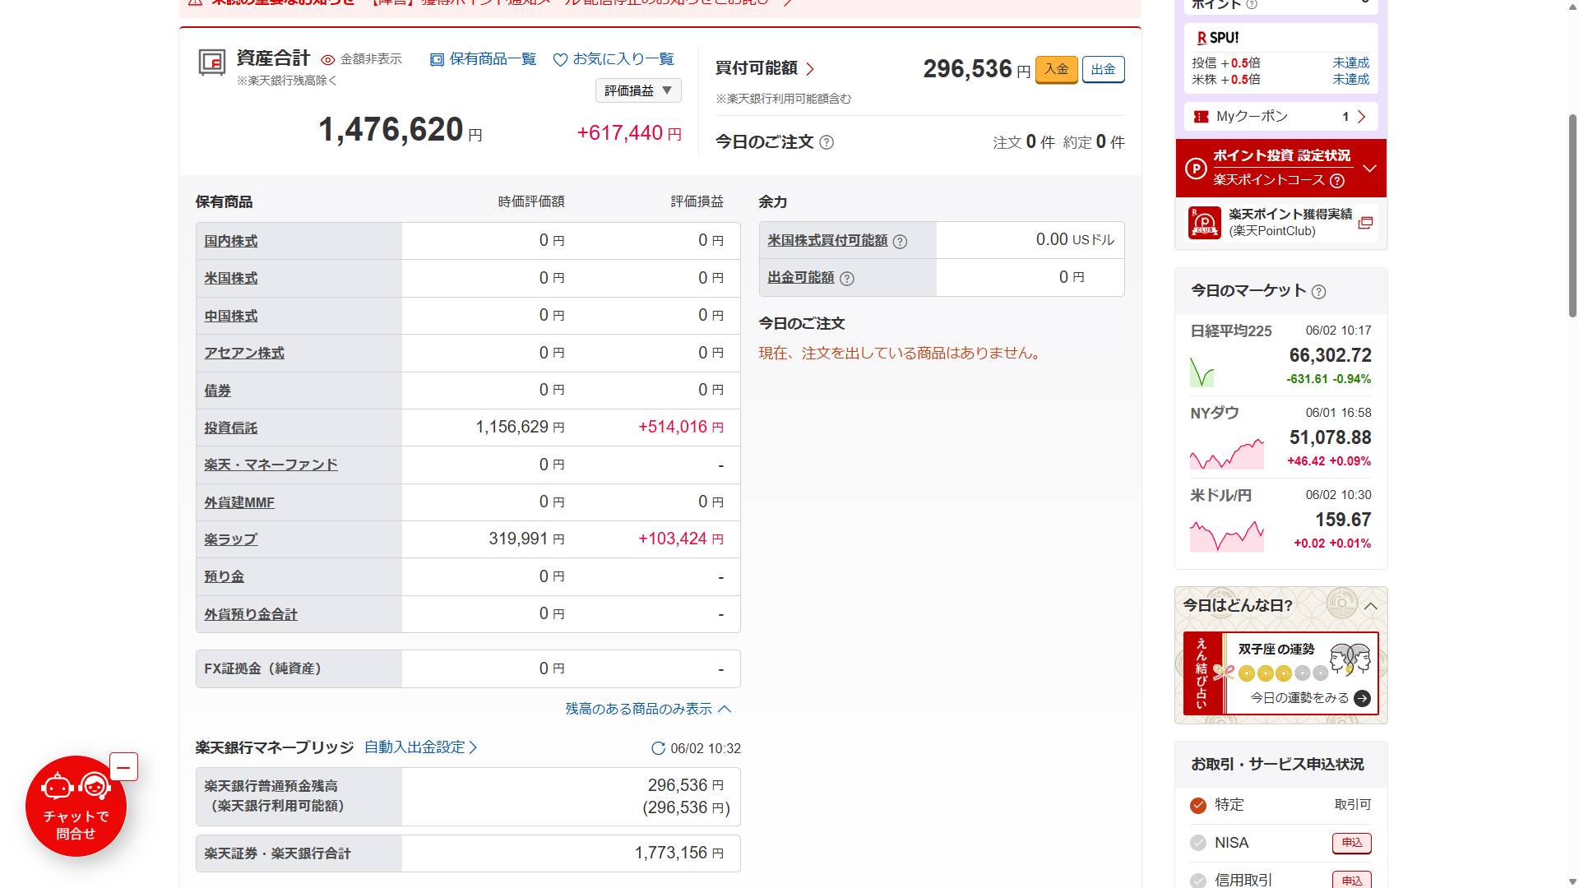Click the NISA status check icon

click(x=1198, y=843)
